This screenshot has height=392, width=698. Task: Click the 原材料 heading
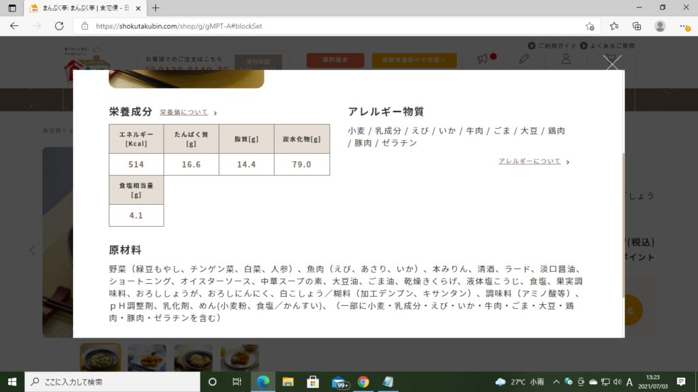[x=125, y=250]
